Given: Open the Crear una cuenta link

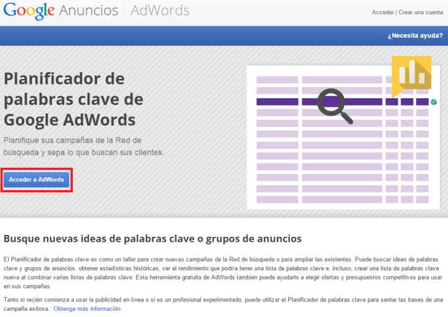Looking at the screenshot, I should (421, 12).
